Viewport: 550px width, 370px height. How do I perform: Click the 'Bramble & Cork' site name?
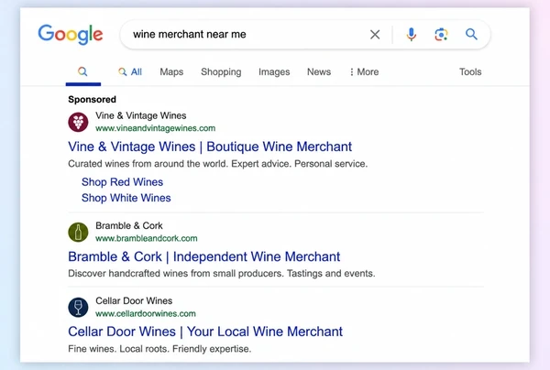[129, 225]
